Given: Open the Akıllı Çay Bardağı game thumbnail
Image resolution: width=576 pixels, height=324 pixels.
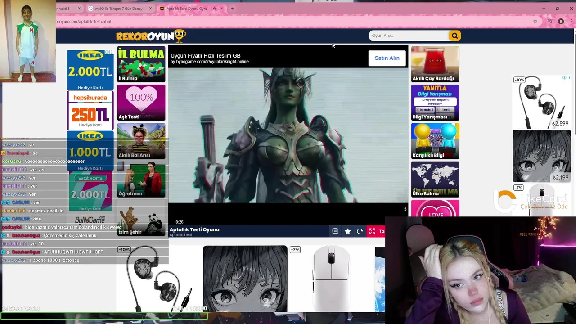Looking at the screenshot, I should pyautogui.click(x=435, y=64).
